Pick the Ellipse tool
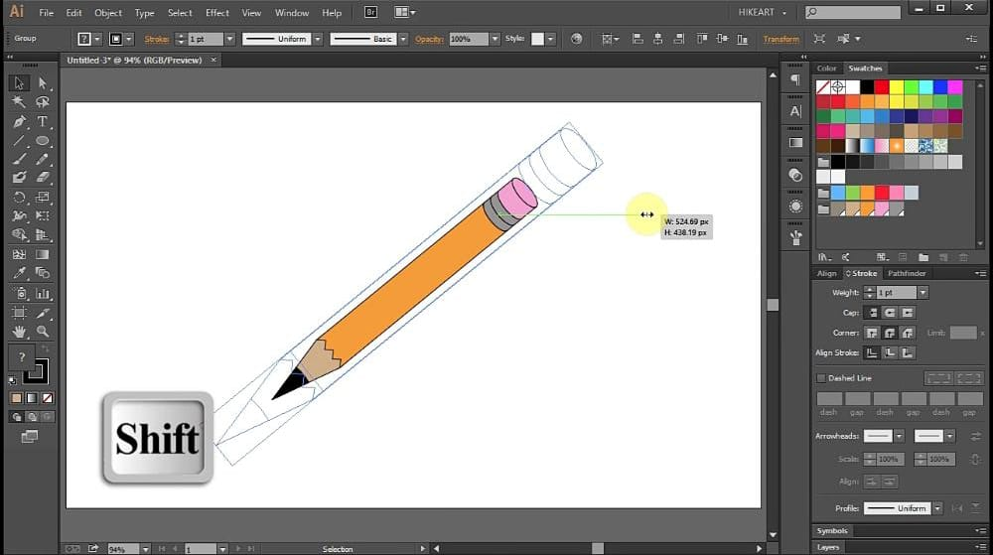 point(43,141)
